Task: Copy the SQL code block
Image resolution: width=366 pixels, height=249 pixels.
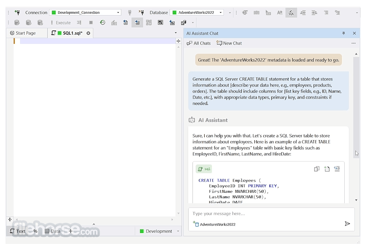Action: 317,169
